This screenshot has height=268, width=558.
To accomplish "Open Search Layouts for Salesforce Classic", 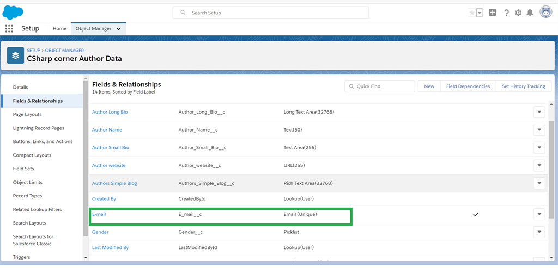I will (x=33, y=240).
